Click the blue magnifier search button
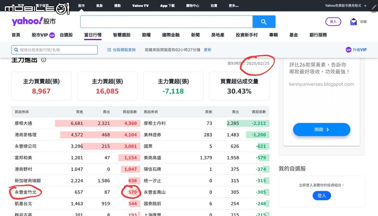Viewport: 378px width, 216px height. pos(264,22)
